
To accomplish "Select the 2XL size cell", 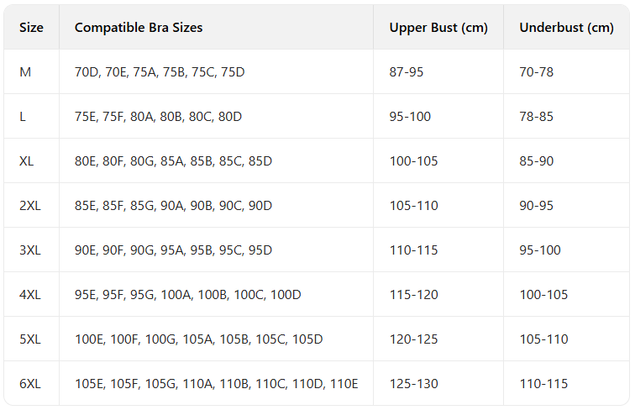I will pos(29,206).
